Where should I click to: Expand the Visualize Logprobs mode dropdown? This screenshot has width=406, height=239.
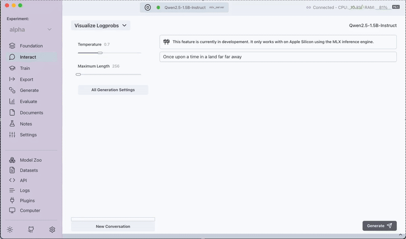(100, 25)
